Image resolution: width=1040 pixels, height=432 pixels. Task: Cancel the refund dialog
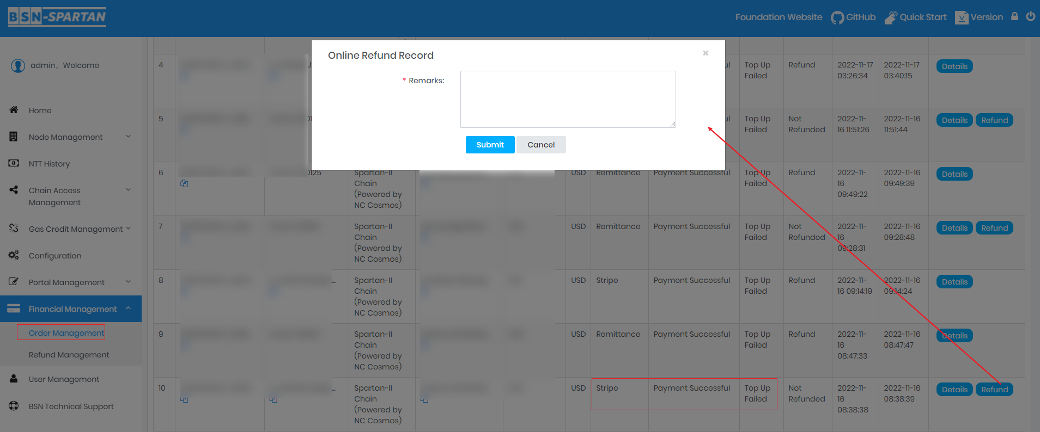[x=540, y=145]
